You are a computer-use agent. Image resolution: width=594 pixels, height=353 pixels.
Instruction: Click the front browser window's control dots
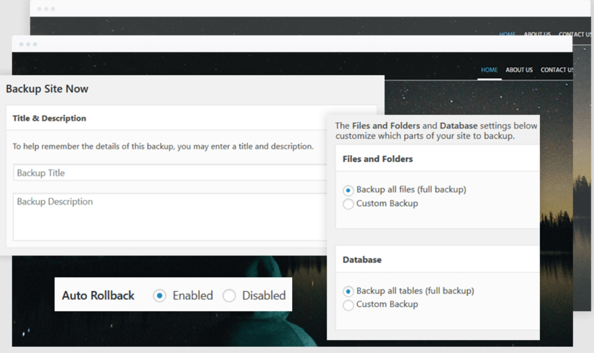(28, 44)
